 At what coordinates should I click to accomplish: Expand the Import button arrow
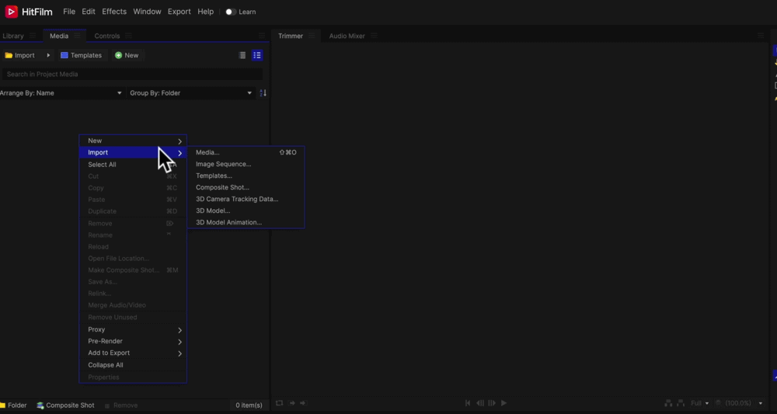click(48, 55)
